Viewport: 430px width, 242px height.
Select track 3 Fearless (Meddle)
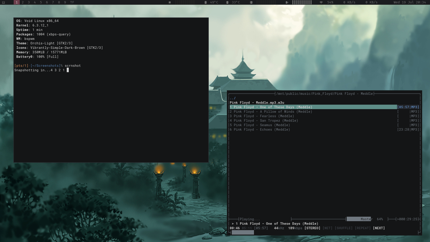(262, 116)
